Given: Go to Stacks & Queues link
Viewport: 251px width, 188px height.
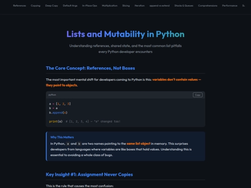Looking at the screenshot, I should click(x=184, y=6).
